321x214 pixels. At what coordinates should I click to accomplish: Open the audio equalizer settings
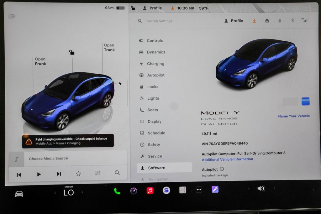point(98,173)
